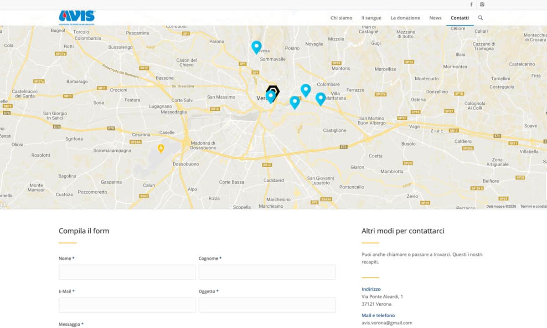Click the address Via Ponte Aleardi, 1

pos(382,297)
